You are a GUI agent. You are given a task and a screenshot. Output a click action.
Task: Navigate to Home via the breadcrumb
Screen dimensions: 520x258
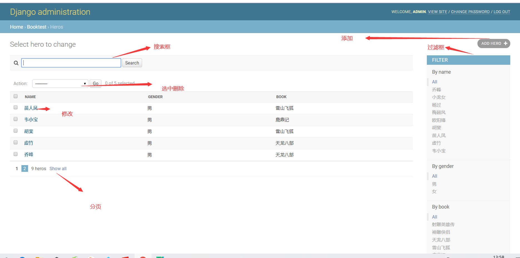16,27
